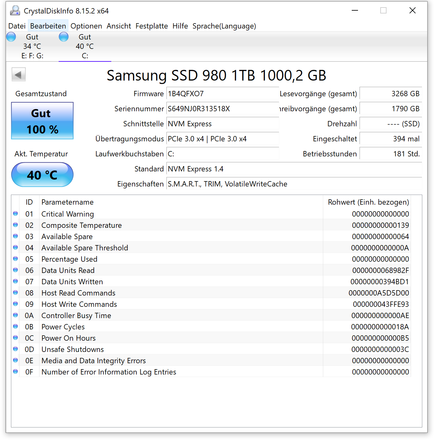Click the status dot for Unsafe Shutdowns

(x=15, y=349)
